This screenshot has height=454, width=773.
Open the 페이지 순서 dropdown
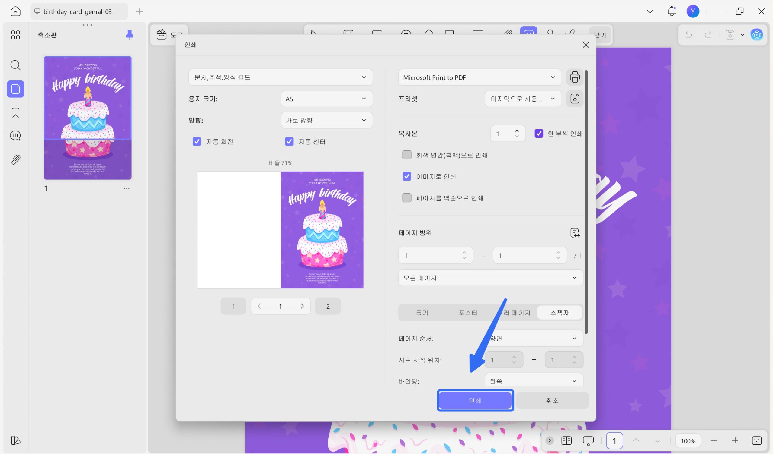coord(534,338)
